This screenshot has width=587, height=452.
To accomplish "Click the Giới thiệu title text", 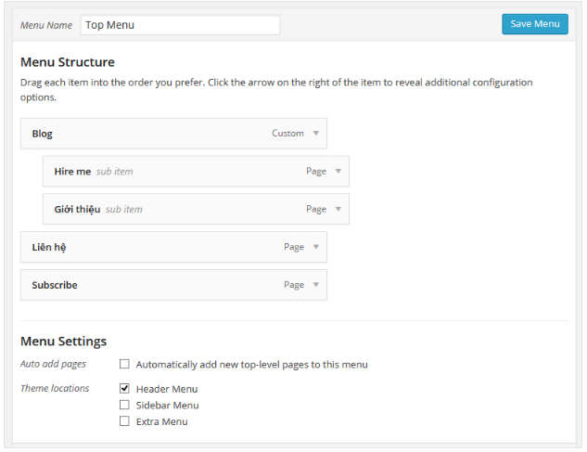I will pyautogui.click(x=77, y=210).
